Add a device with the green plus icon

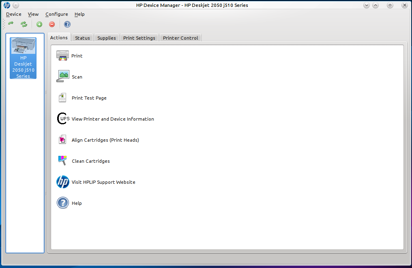(x=39, y=24)
